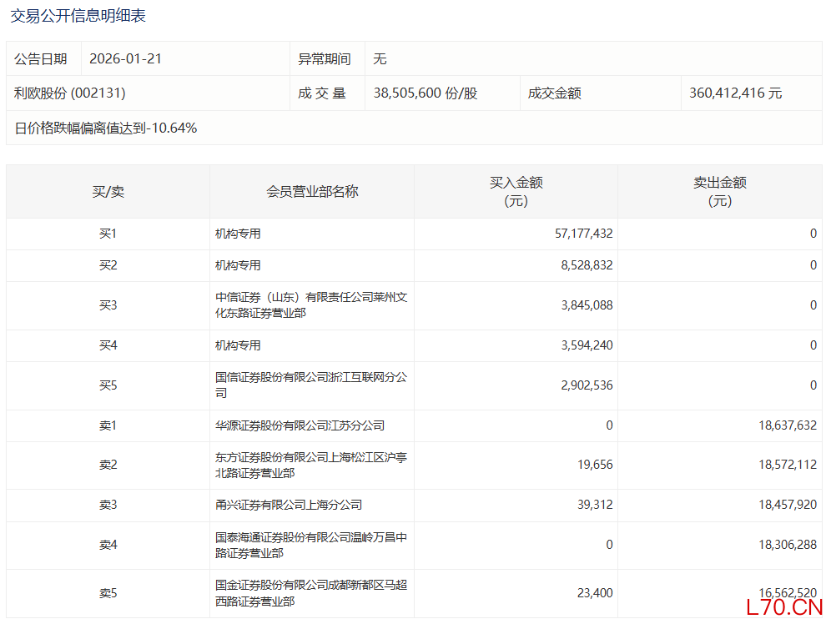Click the announcement date 2026-01-21
Screen dimensions: 826x624
[125, 59]
